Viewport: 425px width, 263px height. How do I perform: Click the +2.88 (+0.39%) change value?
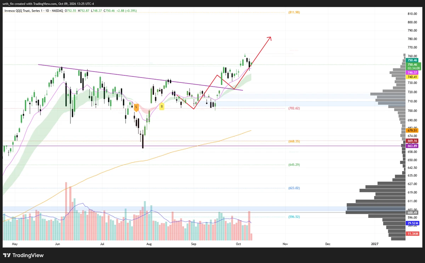tap(127, 11)
